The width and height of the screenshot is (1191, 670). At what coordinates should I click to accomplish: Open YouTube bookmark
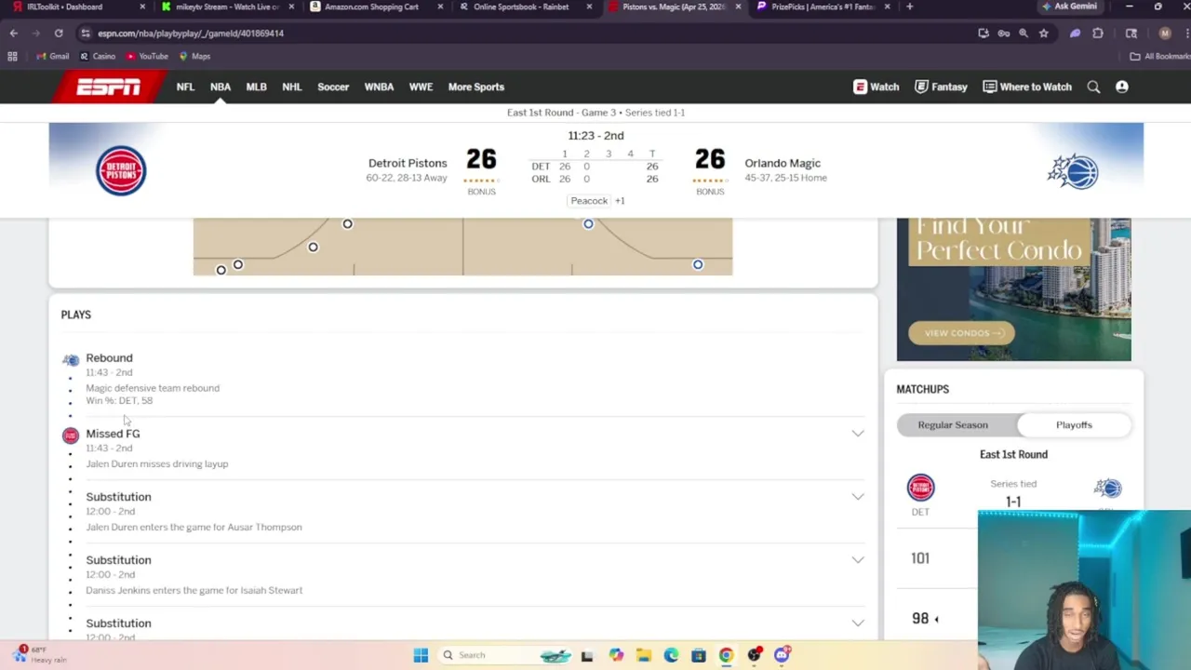[147, 56]
